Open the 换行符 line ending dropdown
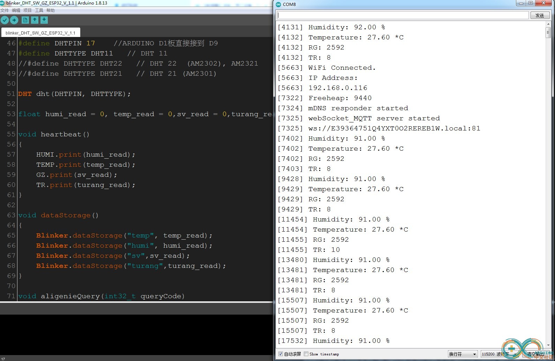The height and width of the screenshot is (361, 555). 463,354
